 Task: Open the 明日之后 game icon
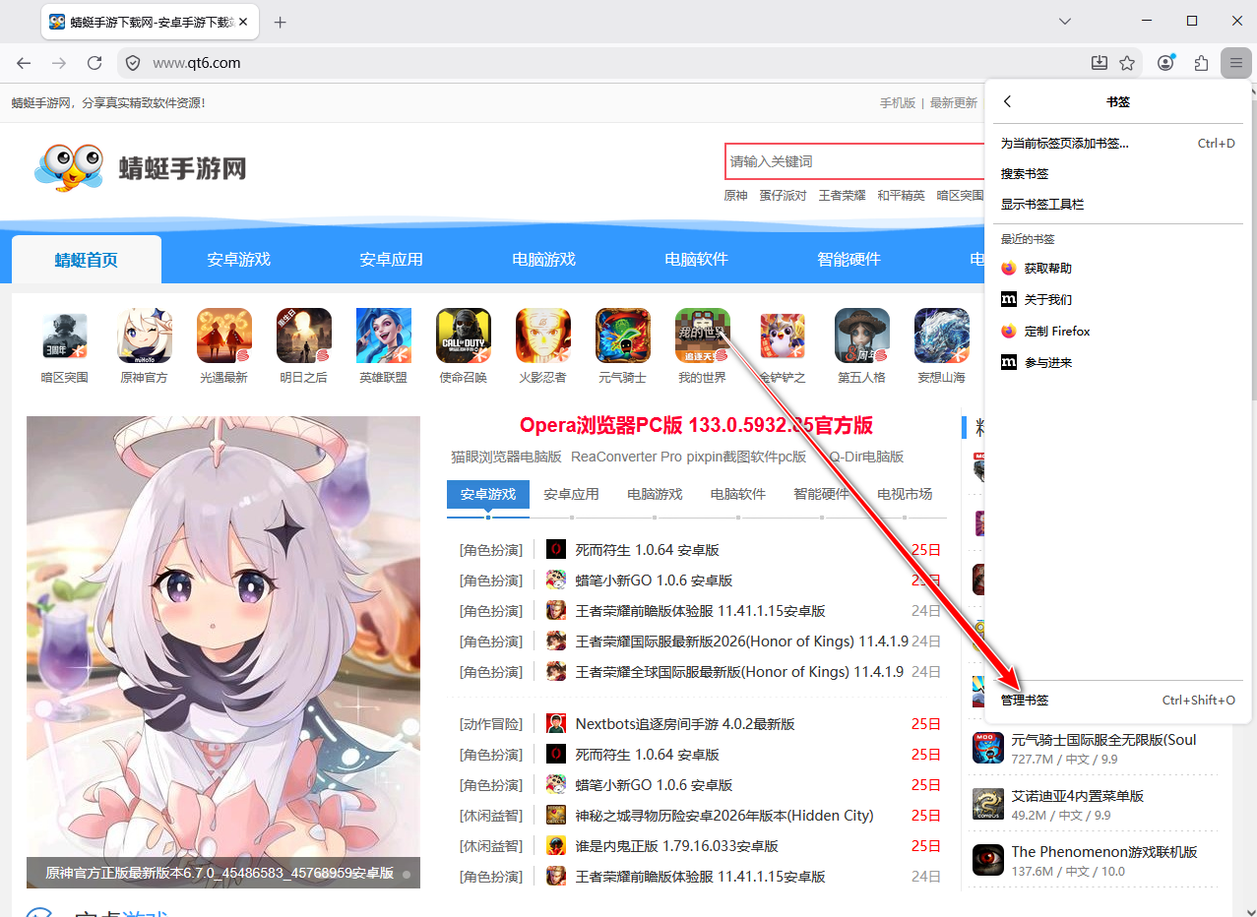pyautogui.click(x=303, y=336)
